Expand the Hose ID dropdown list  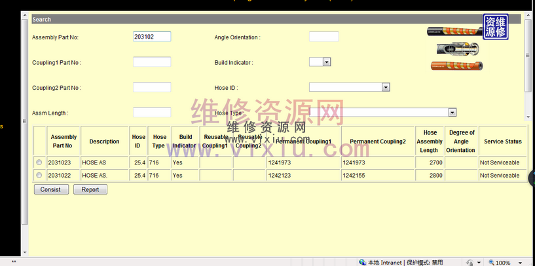[x=386, y=87]
